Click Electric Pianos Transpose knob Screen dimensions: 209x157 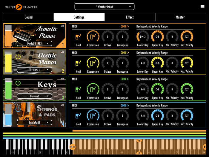coord(122,63)
